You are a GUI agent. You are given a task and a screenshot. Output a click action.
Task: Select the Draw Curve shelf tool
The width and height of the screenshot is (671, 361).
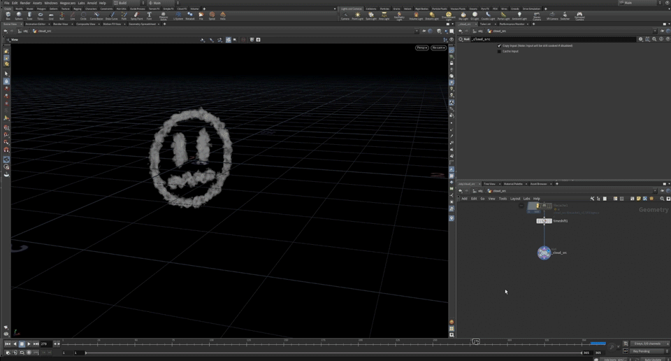(111, 16)
